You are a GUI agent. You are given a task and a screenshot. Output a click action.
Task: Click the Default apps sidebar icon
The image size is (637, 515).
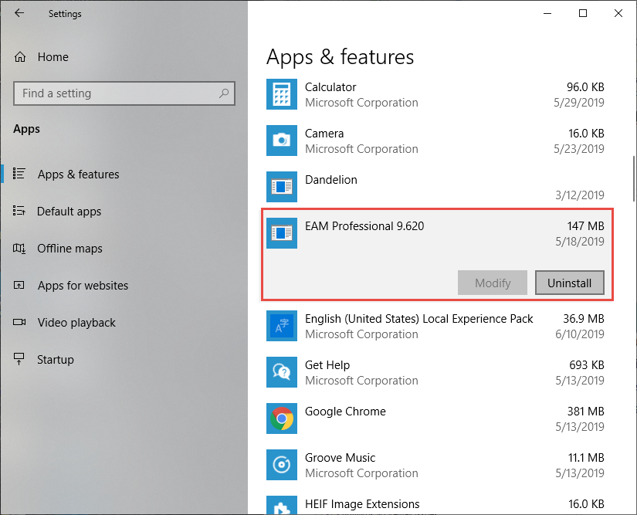(x=19, y=210)
